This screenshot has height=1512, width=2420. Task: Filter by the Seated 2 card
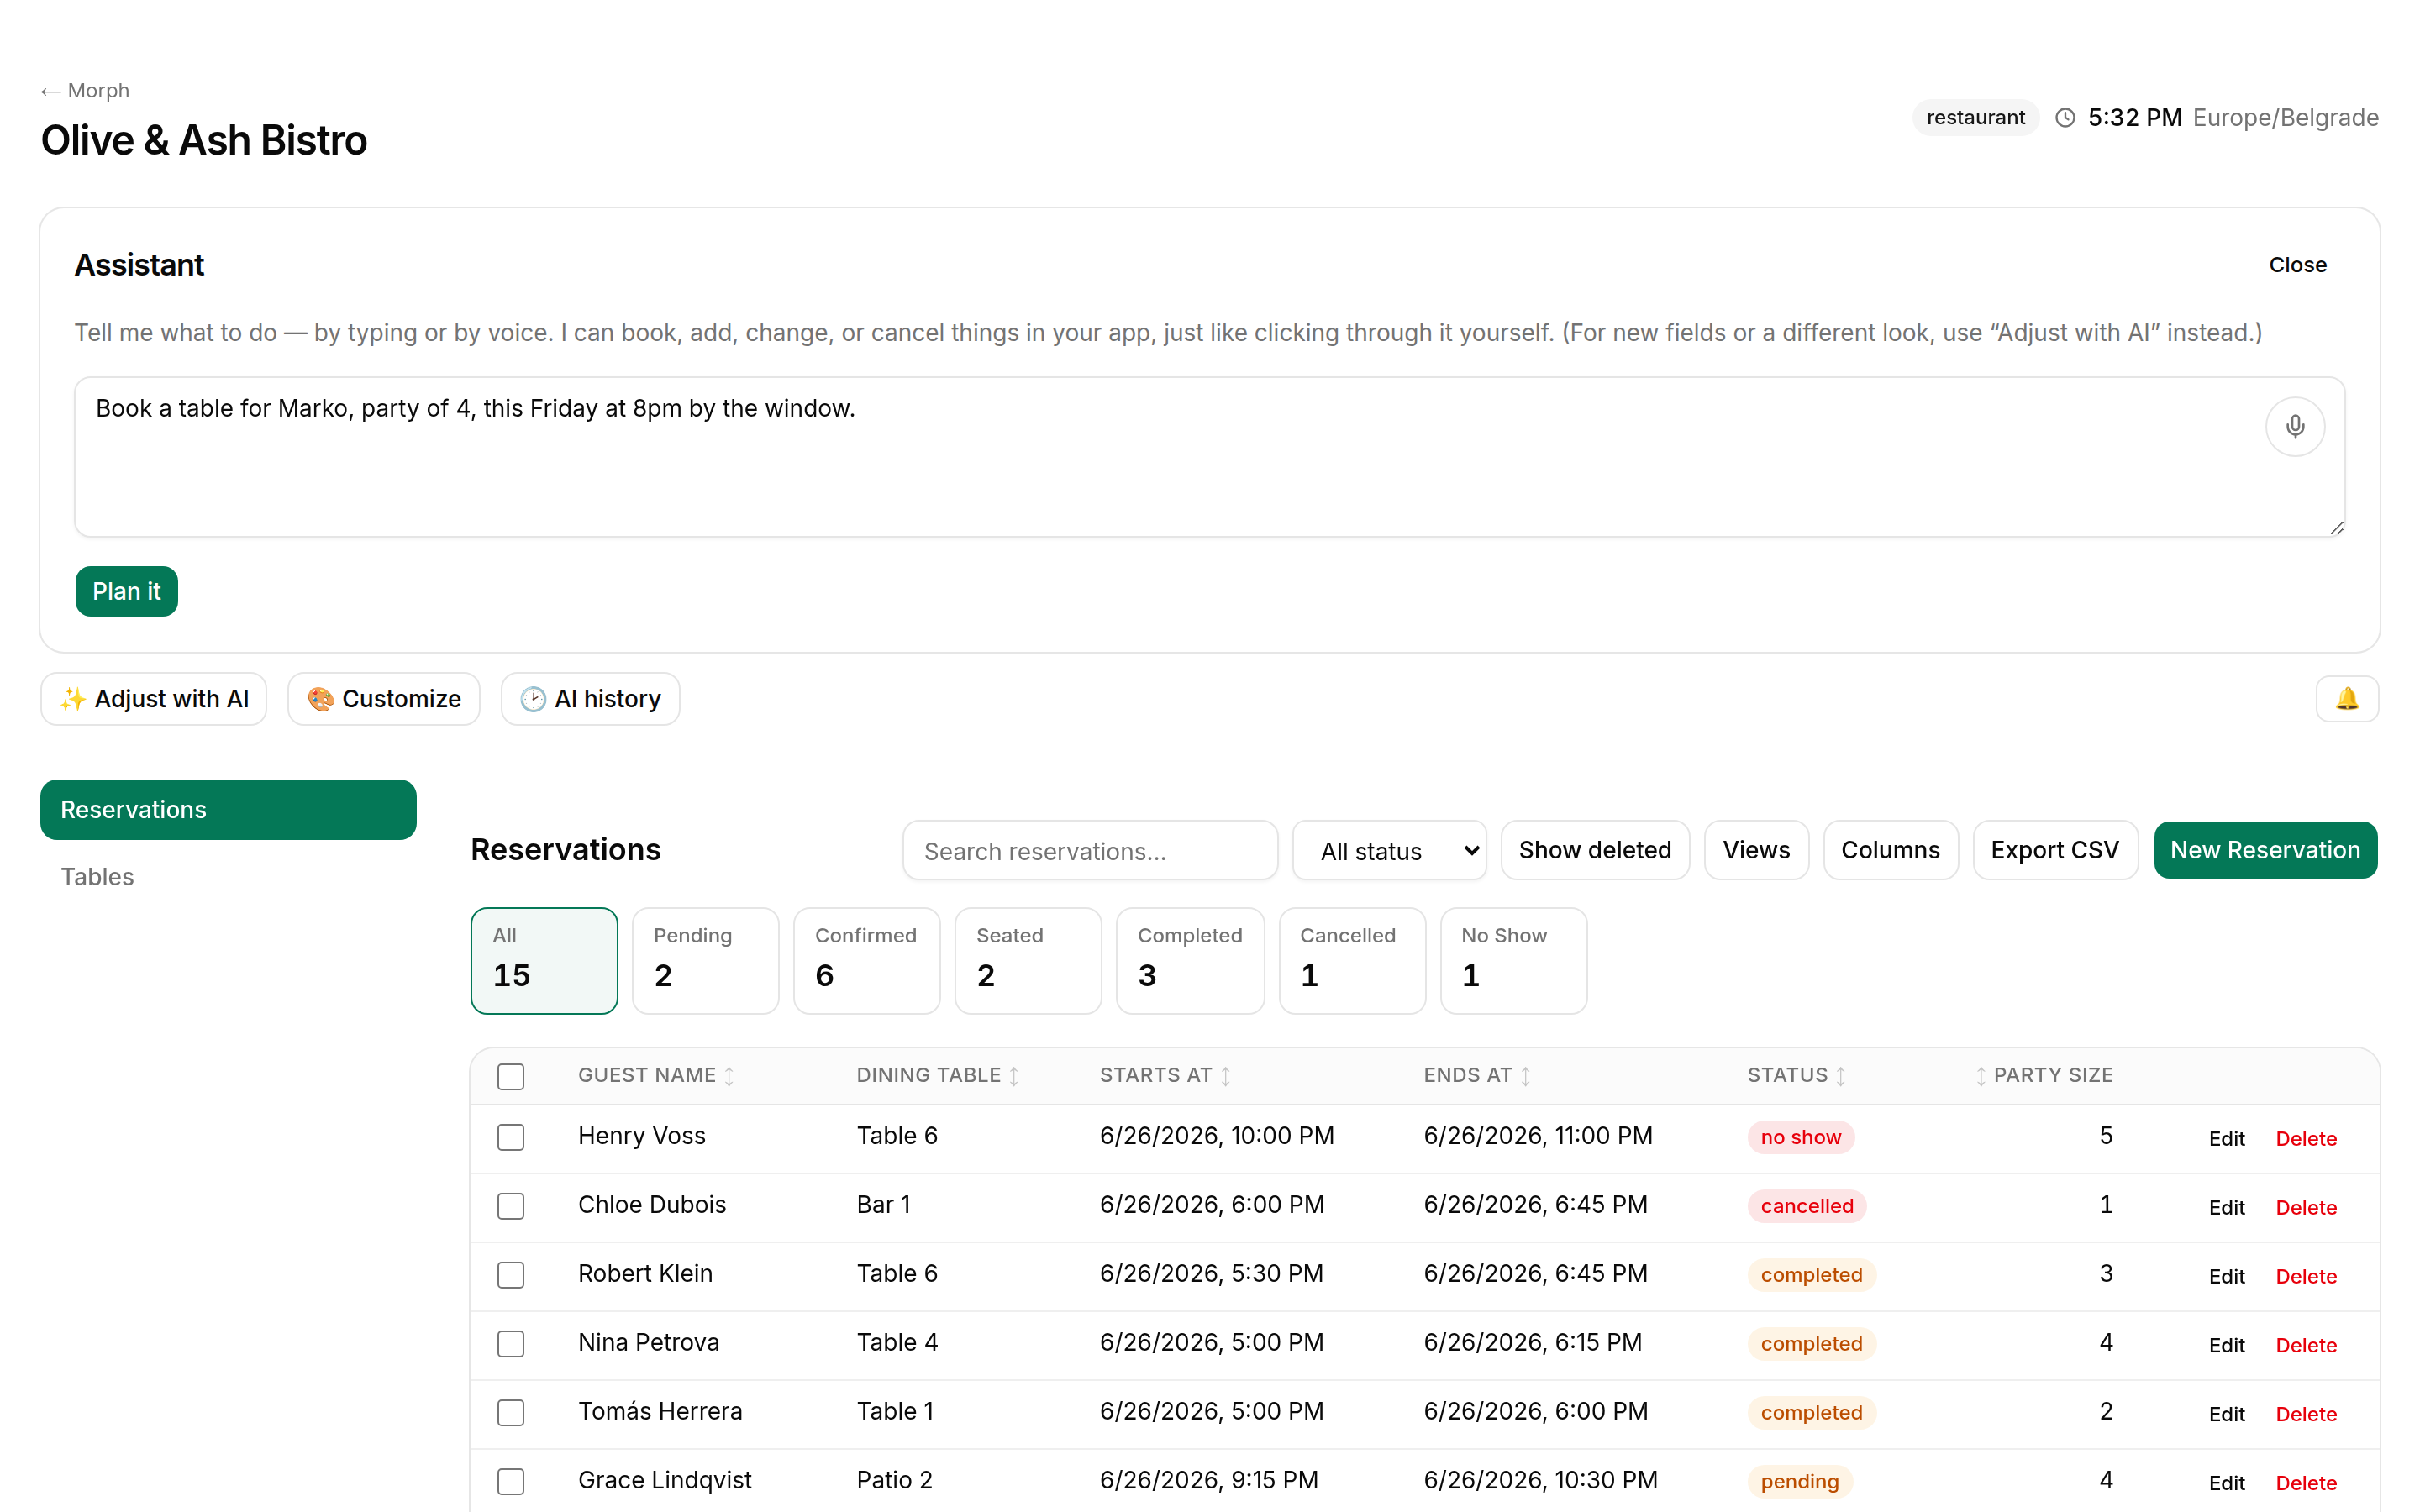click(1028, 961)
